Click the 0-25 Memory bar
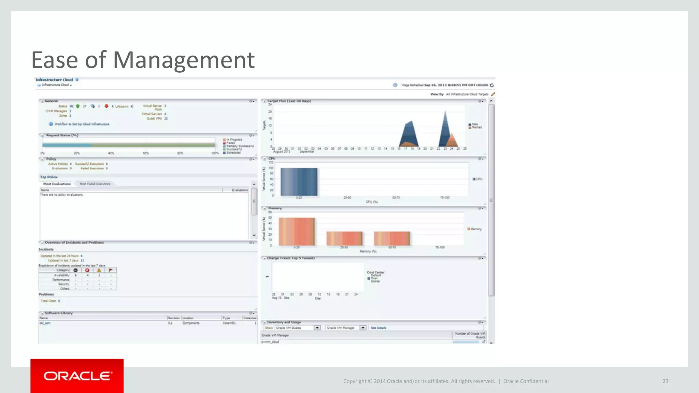Image resolution: width=699 pixels, height=393 pixels. click(x=297, y=232)
